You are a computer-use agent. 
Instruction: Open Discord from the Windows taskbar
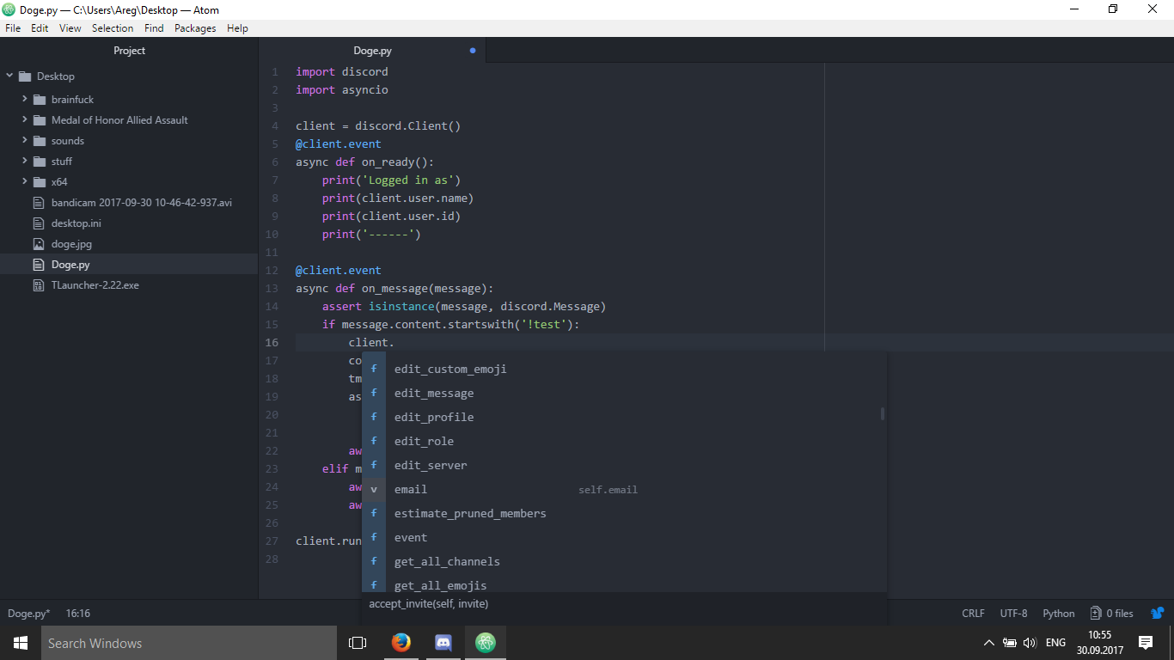(443, 642)
